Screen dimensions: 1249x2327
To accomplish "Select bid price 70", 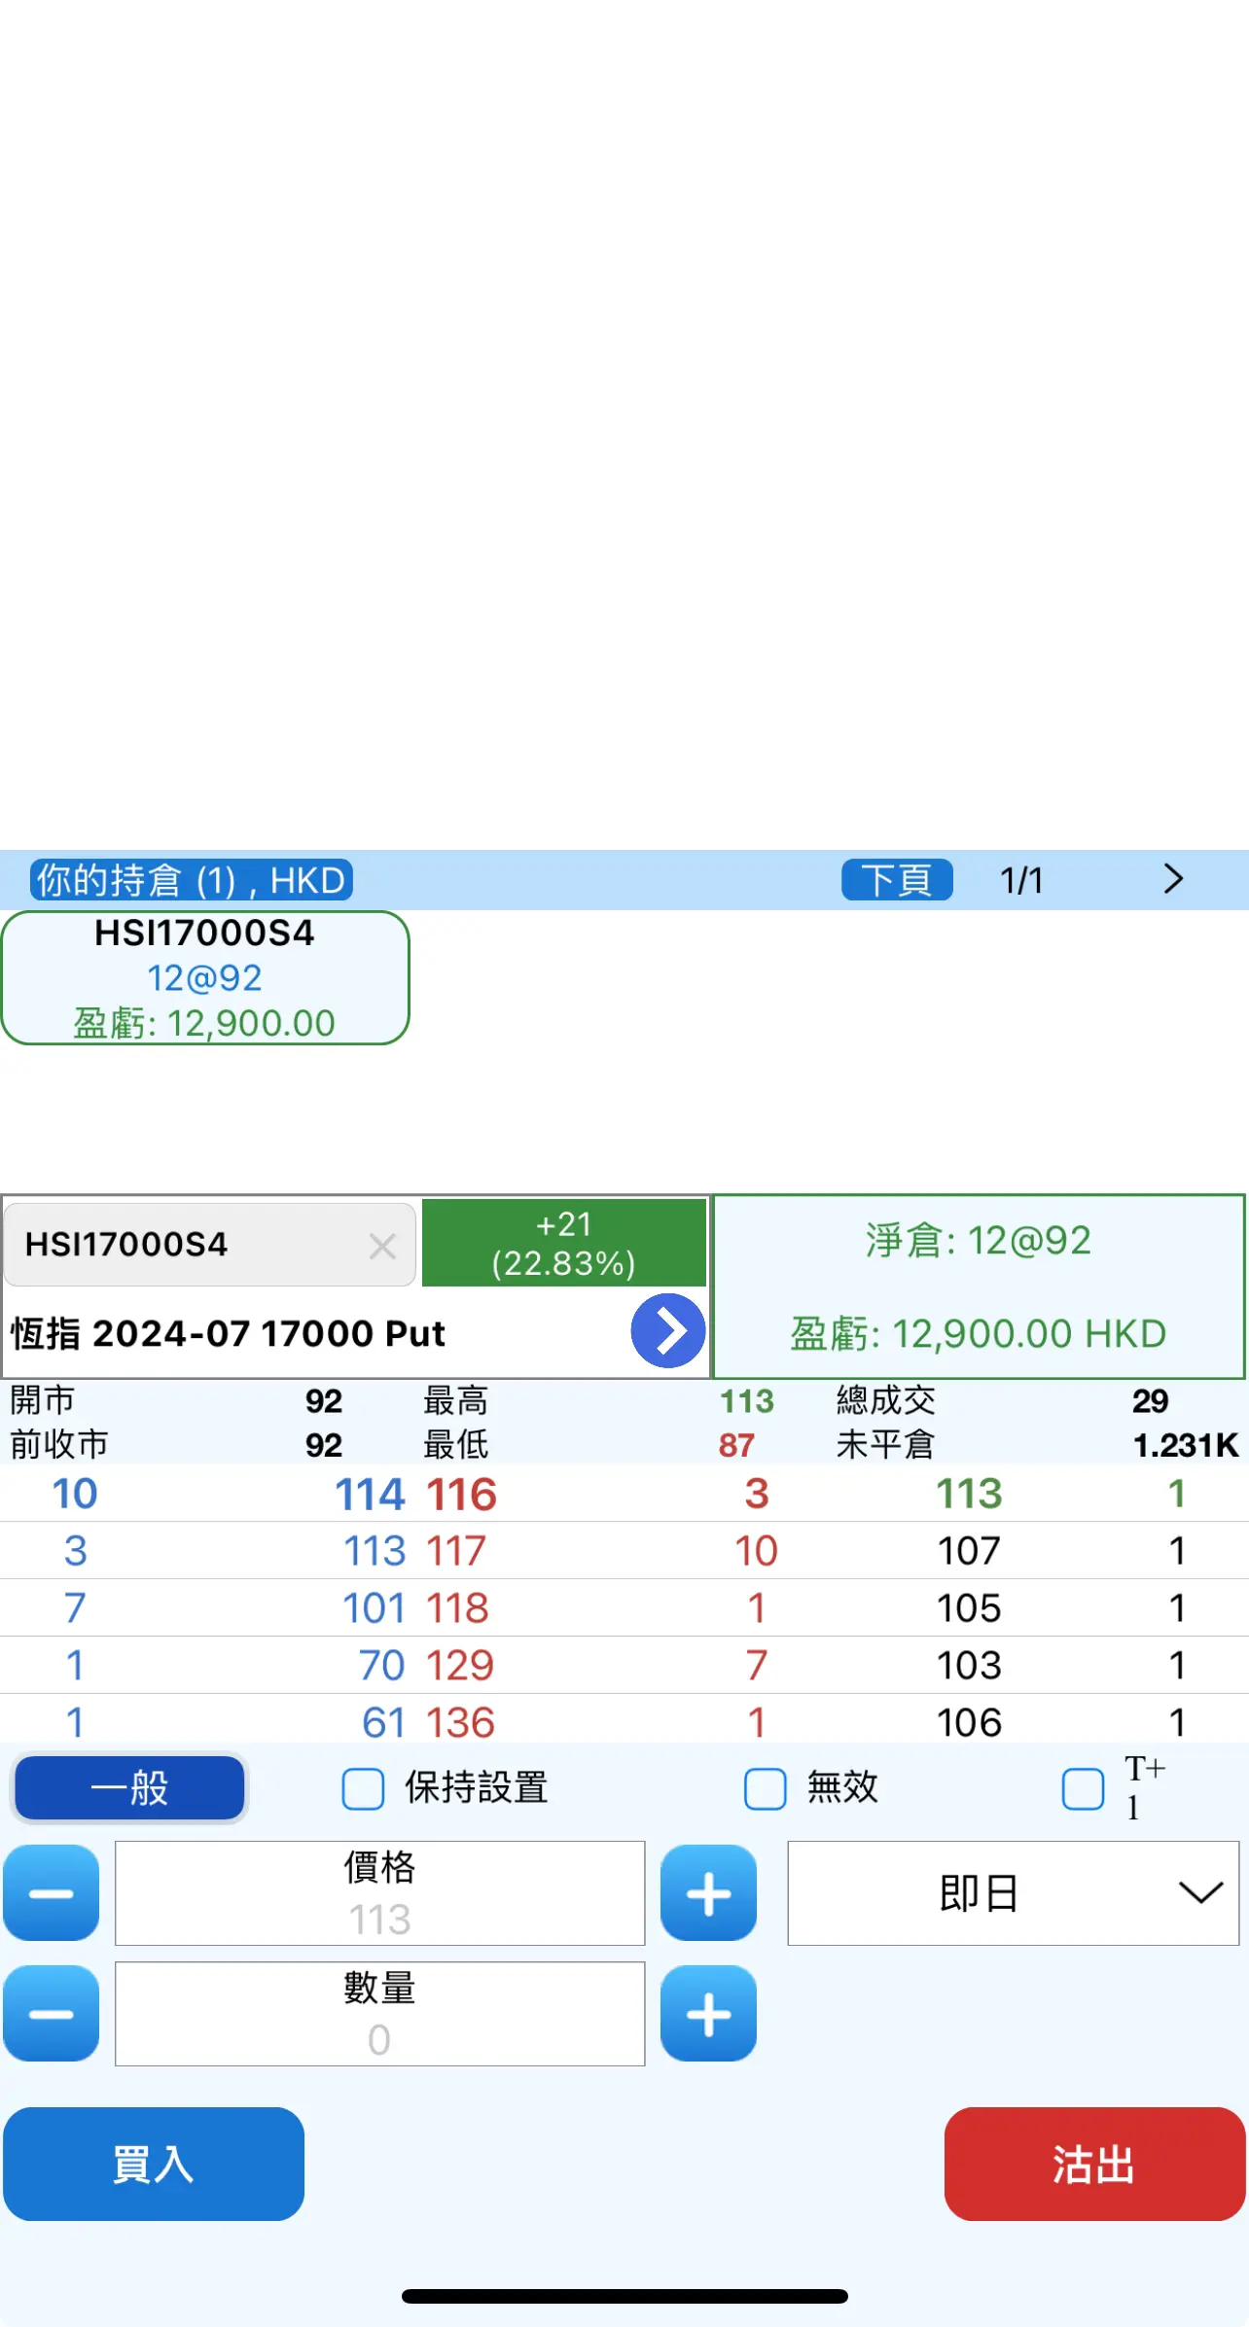I will click(381, 1666).
